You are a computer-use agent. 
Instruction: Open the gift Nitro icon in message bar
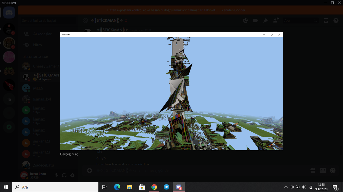coord(313,170)
